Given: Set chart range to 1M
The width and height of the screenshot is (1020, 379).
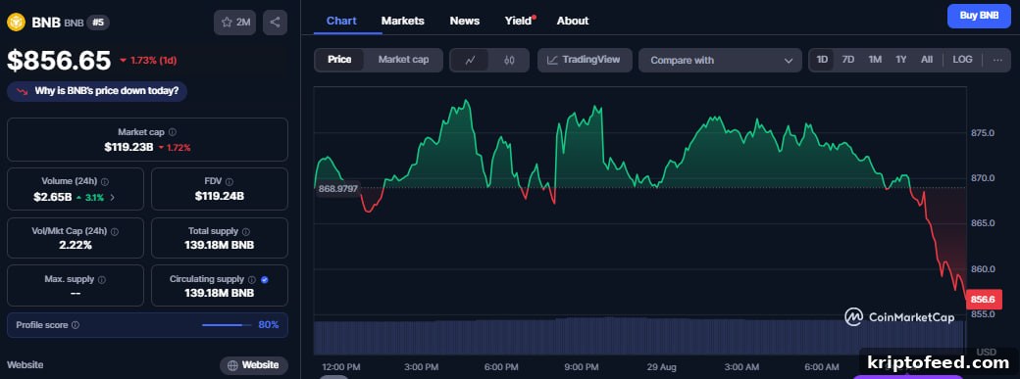Looking at the screenshot, I should [x=875, y=60].
